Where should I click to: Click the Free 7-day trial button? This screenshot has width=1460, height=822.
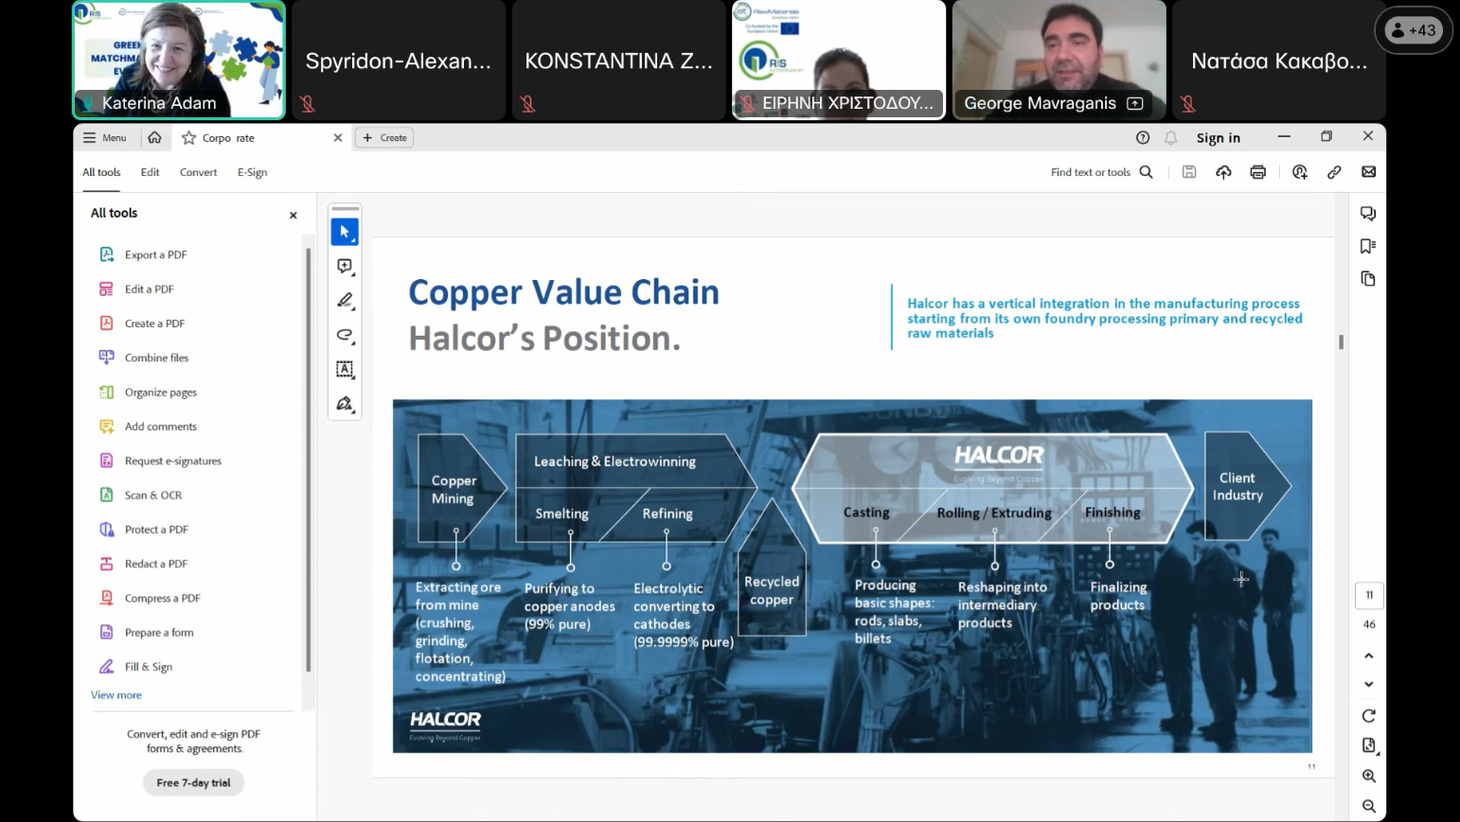pos(193,782)
